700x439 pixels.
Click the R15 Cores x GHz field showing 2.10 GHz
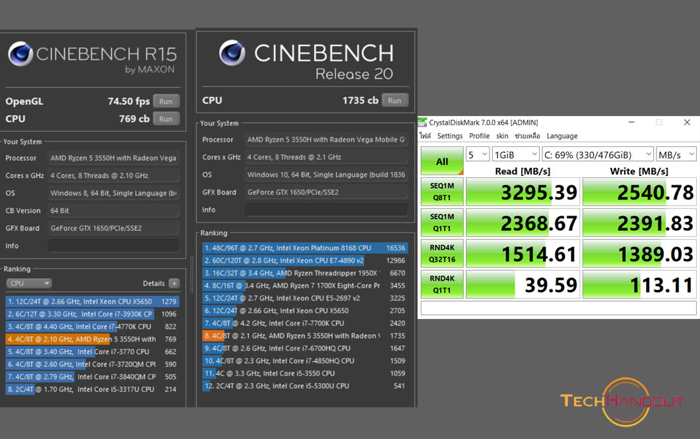(113, 175)
